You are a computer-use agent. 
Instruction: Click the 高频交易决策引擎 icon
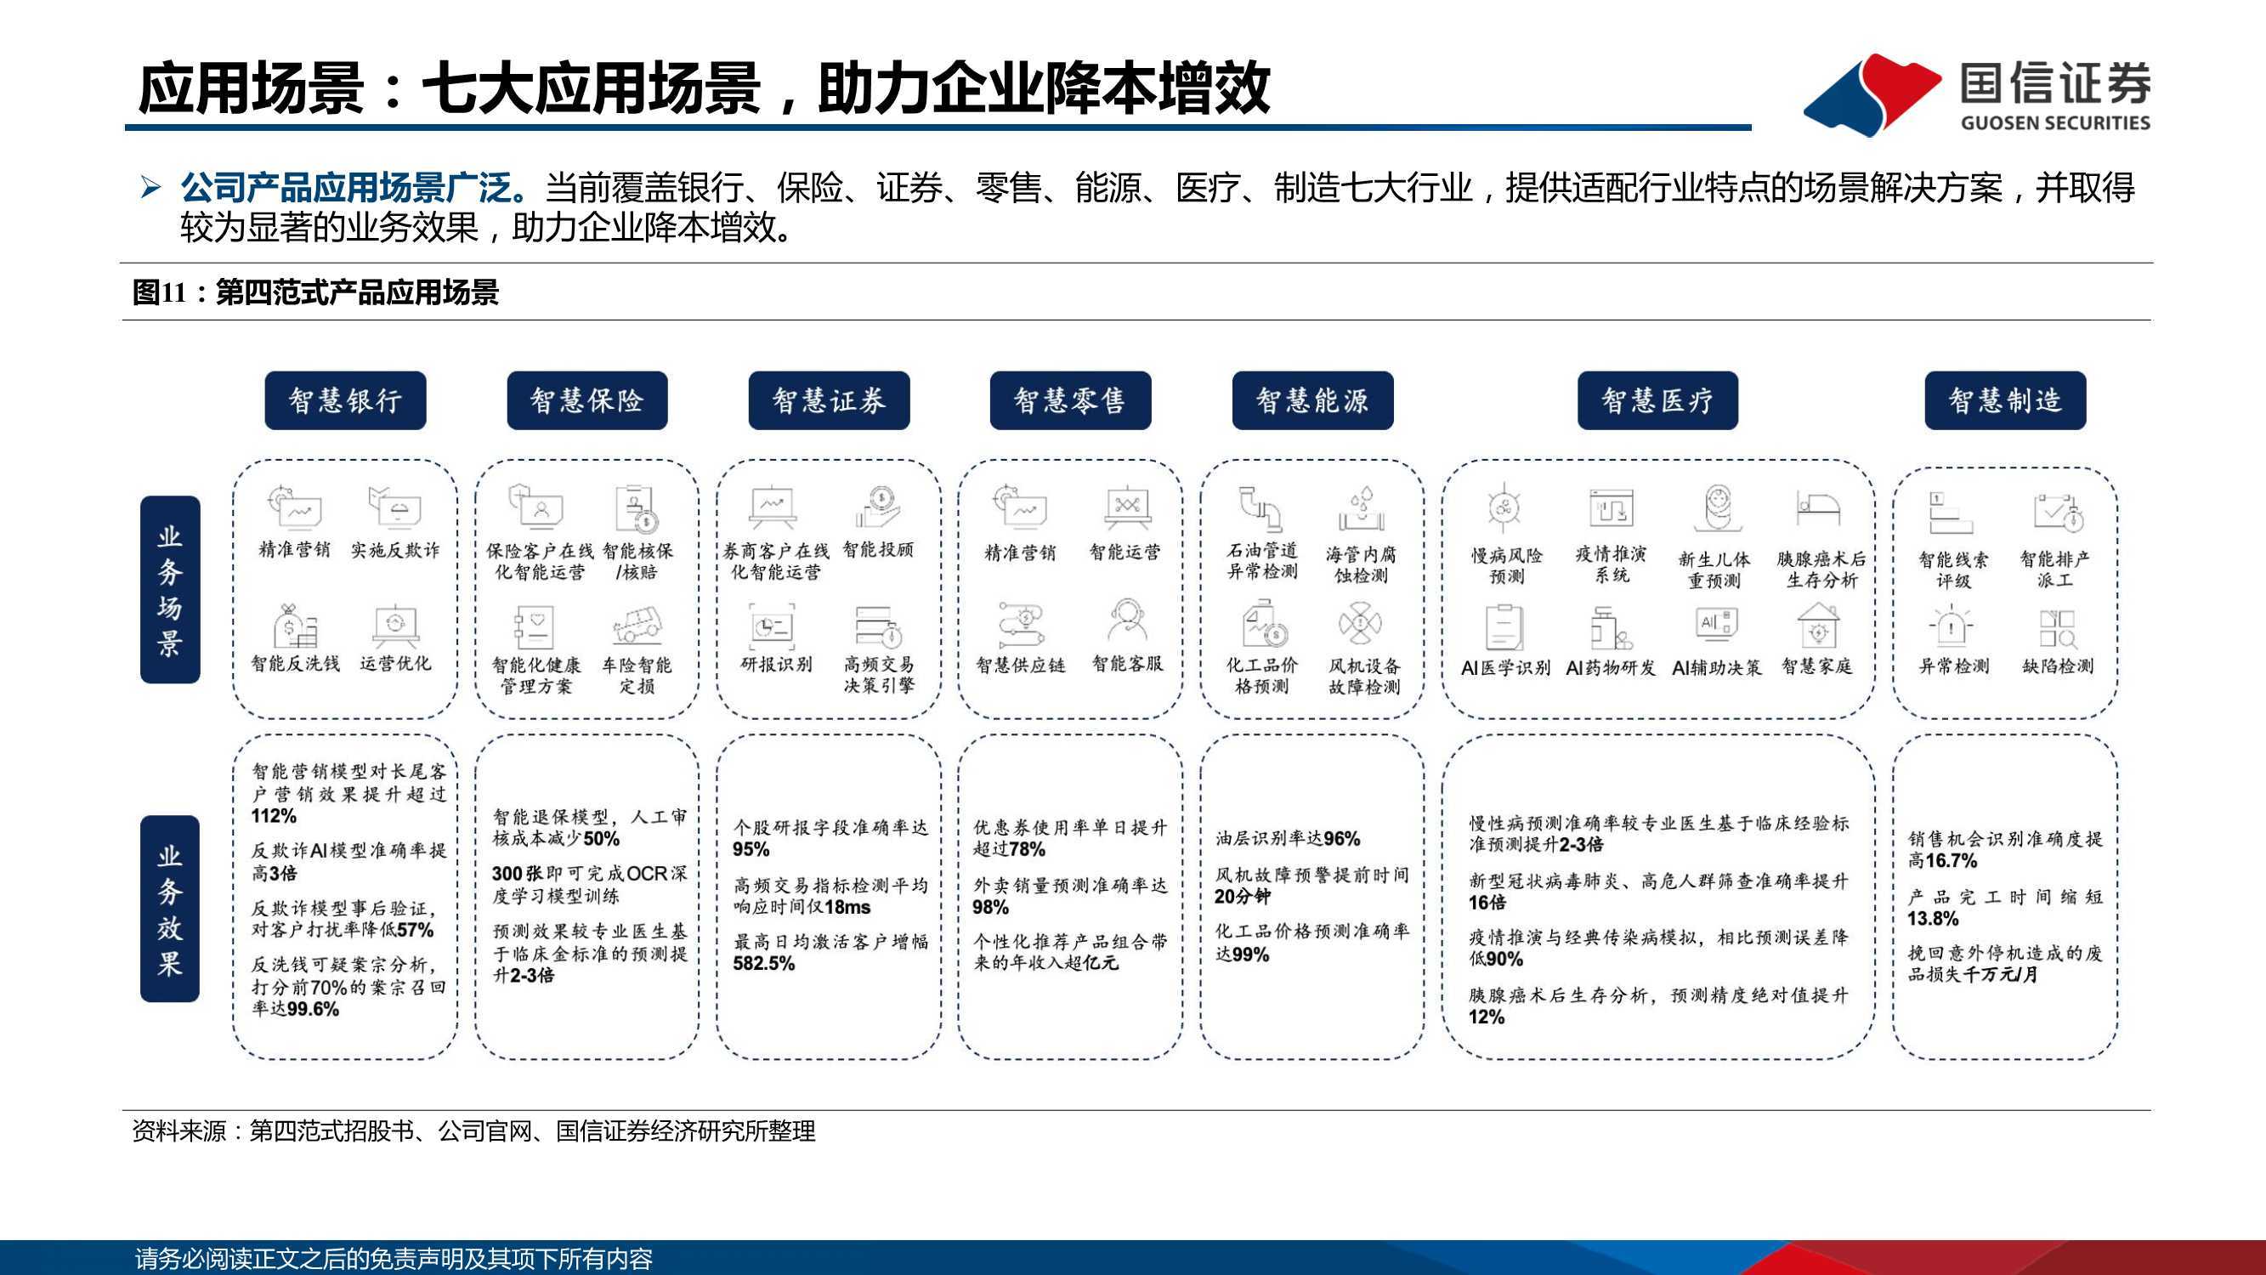pos(877,626)
